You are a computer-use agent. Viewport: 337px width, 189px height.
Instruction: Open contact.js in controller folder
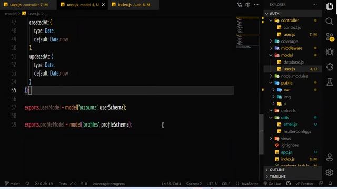click(293, 27)
